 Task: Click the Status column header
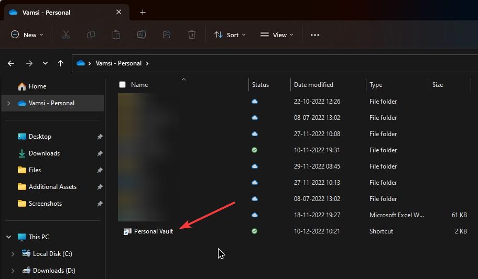click(x=260, y=85)
